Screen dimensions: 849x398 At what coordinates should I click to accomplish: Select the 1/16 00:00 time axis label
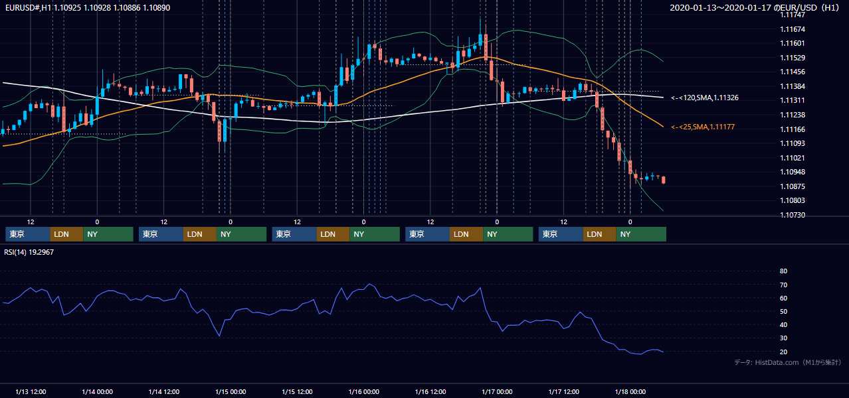click(x=364, y=392)
